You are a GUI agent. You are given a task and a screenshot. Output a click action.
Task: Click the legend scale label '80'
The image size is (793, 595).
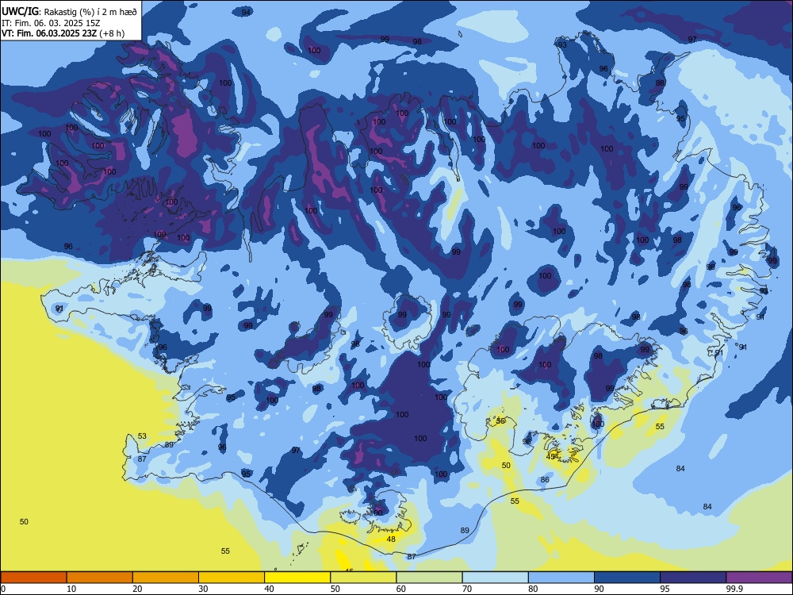click(533, 589)
